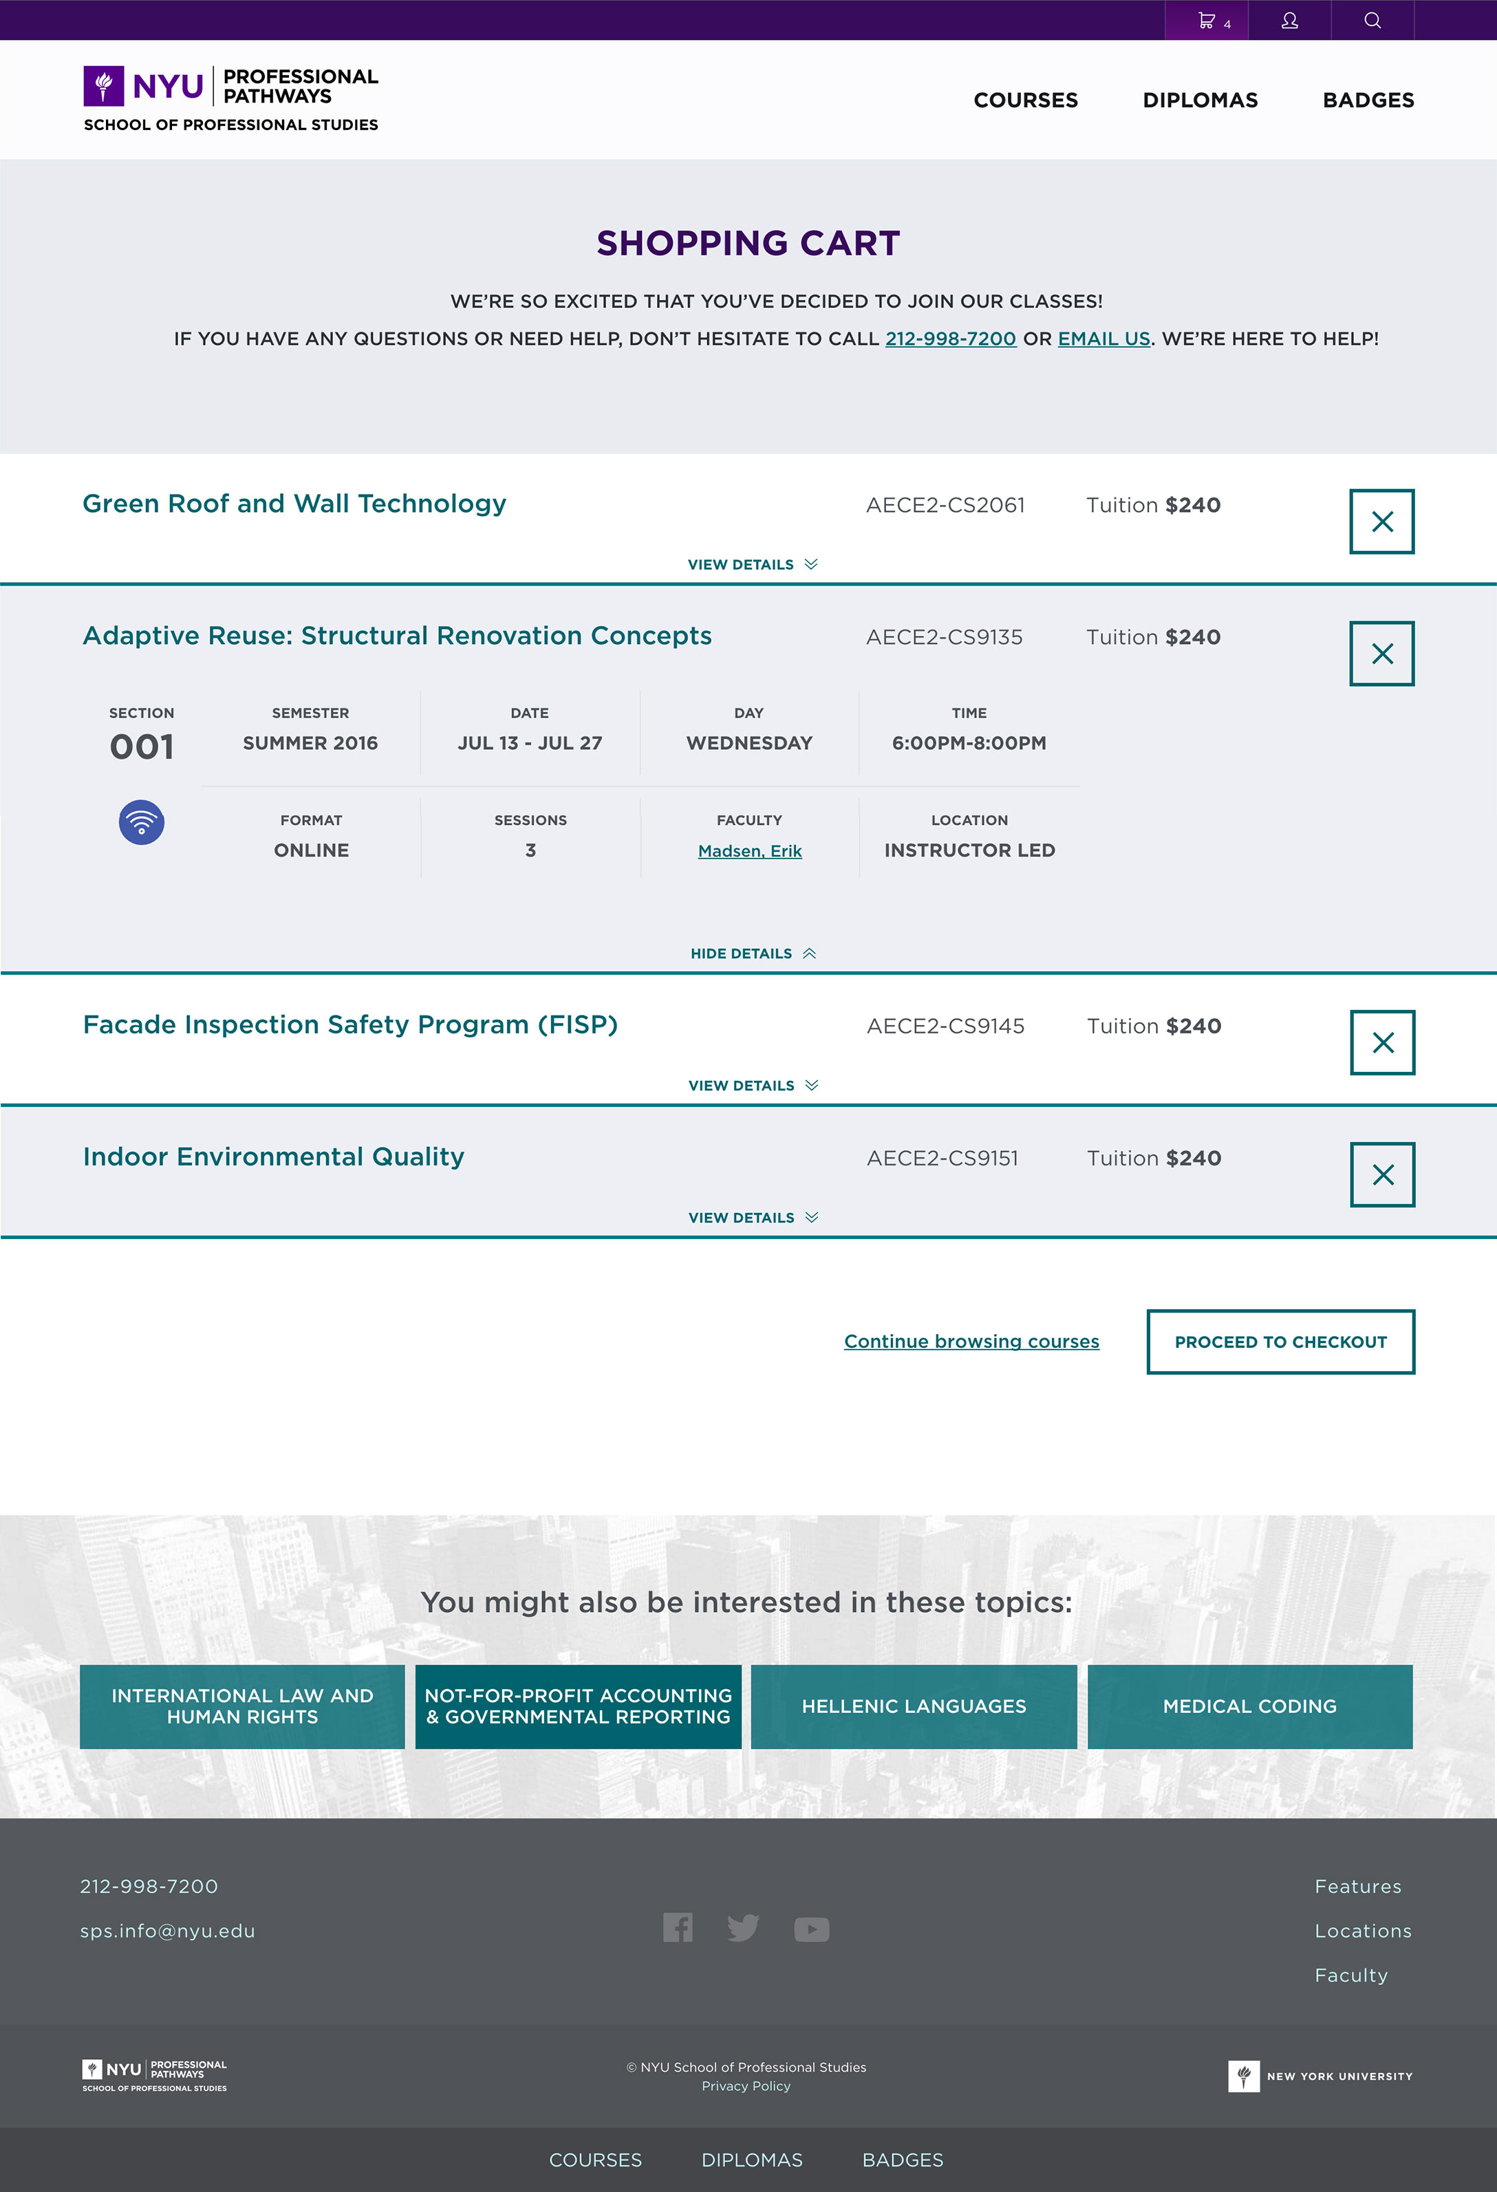The image size is (1497, 2192).
Task: Open the YouTube icon in footer
Action: (x=811, y=1930)
